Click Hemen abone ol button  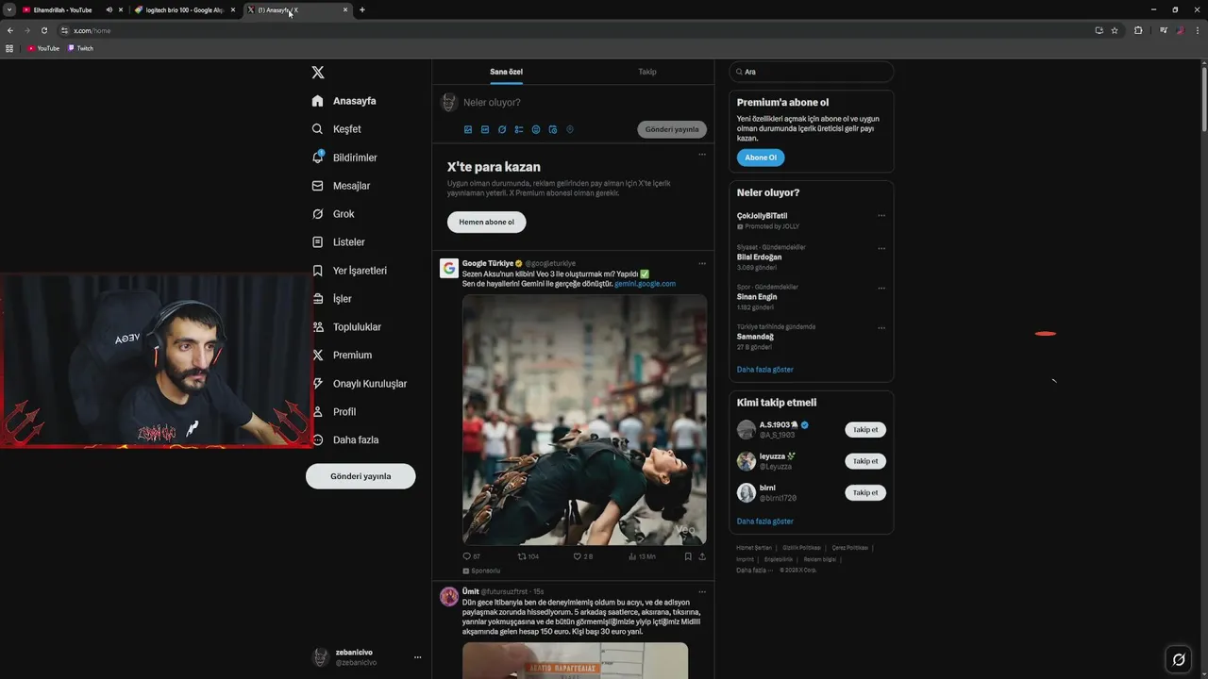pyautogui.click(x=486, y=222)
